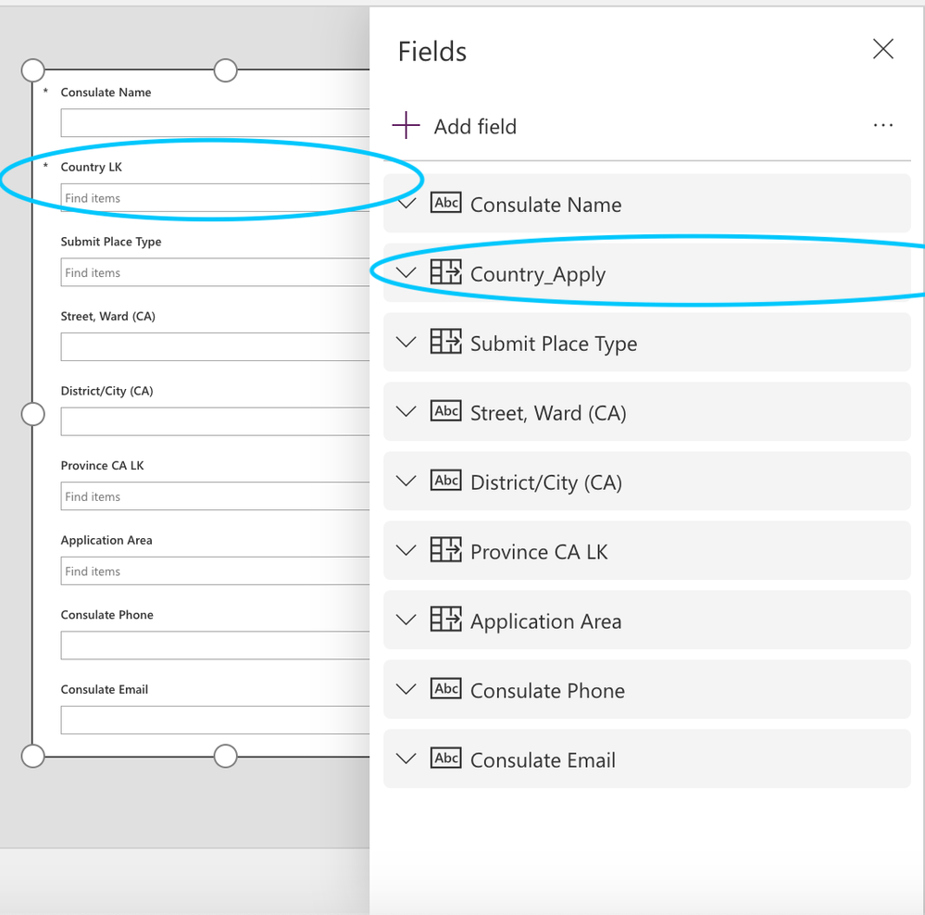The width and height of the screenshot is (925, 915).
Task: Click the lookup icon beside Application Area
Action: pos(446,620)
